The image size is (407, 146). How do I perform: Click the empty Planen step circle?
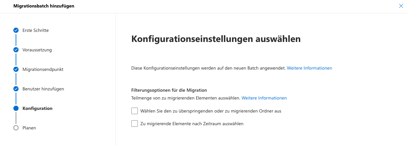pos(16,128)
